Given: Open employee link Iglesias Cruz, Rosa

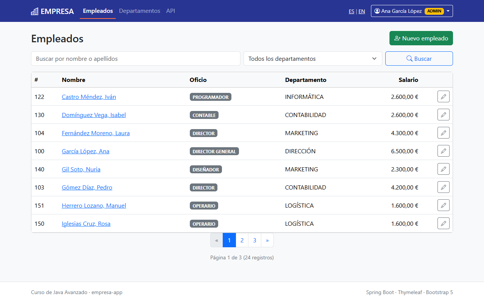Looking at the screenshot, I should (x=86, y=223).
